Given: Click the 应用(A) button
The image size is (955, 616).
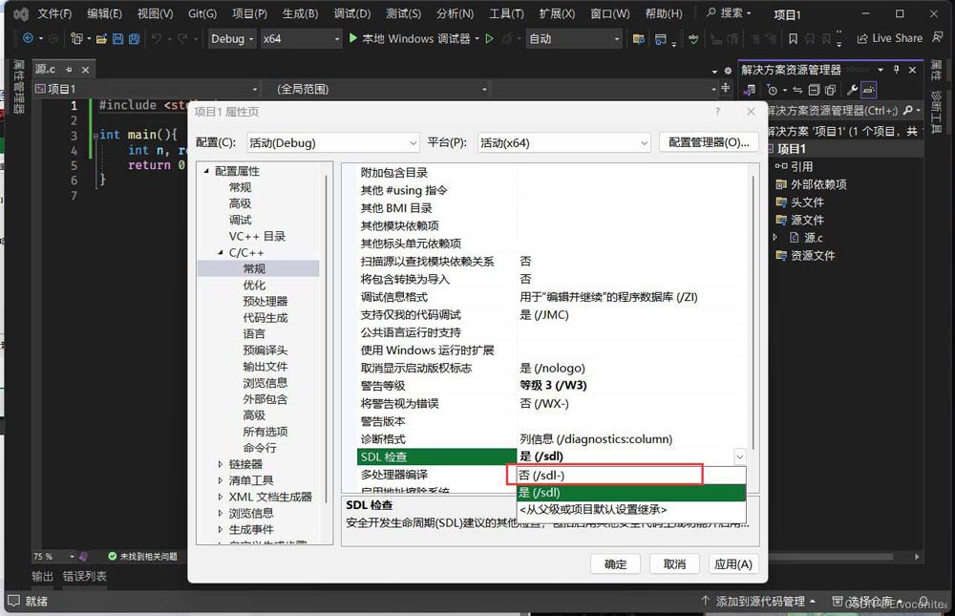Looking at the screenshot, I should click(x=732, y=564).
